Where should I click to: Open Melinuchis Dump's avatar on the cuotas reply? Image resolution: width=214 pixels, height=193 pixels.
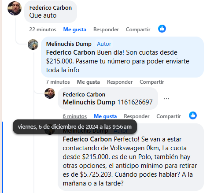click(x=33, y=45)
